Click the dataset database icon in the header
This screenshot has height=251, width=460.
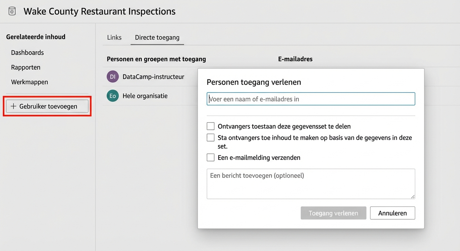[12, 11]
